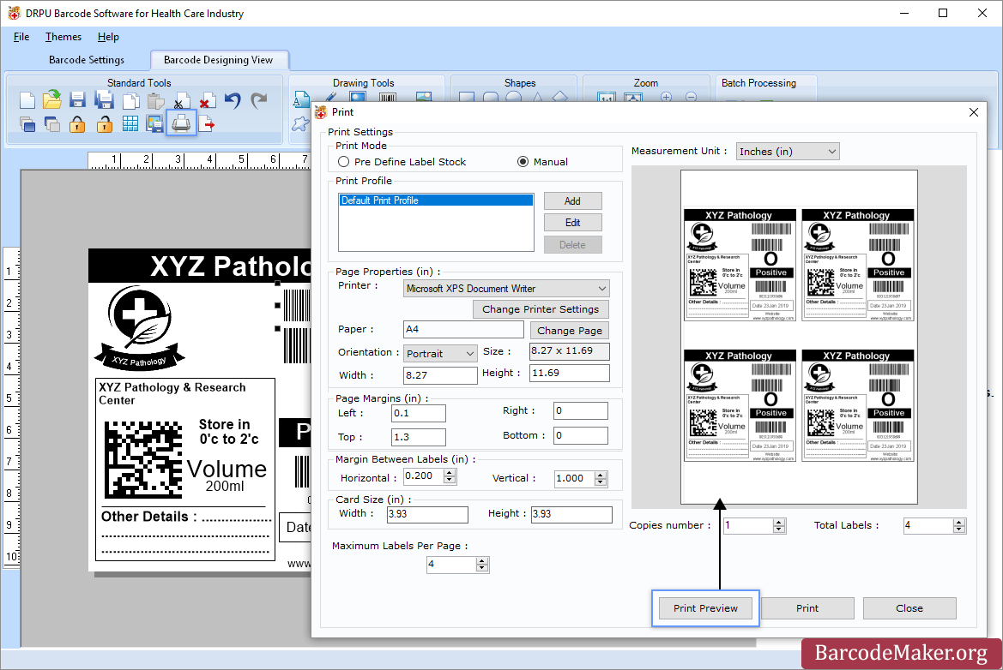Increase the Total Labels value

tap(958, 522)
